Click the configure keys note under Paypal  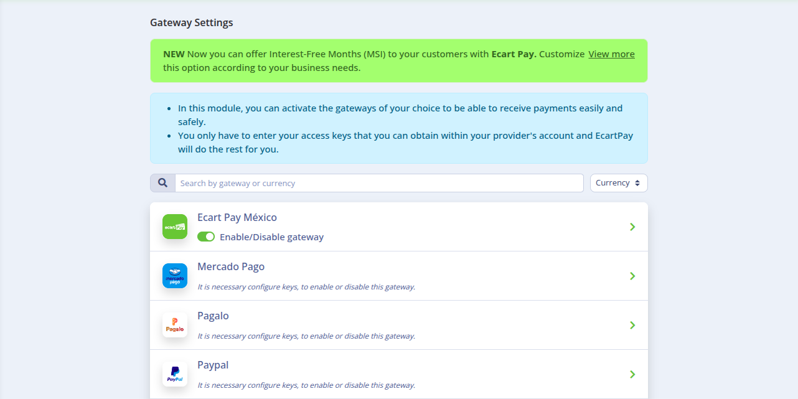306,385
